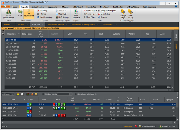Open the Game Type dropdown
This screenshot has height=130, width=180.
[90, 14]
